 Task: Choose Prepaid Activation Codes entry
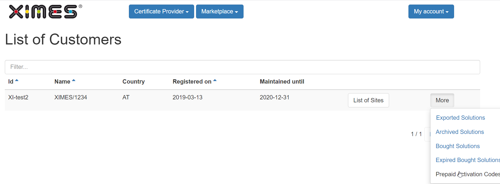[468, 174]
